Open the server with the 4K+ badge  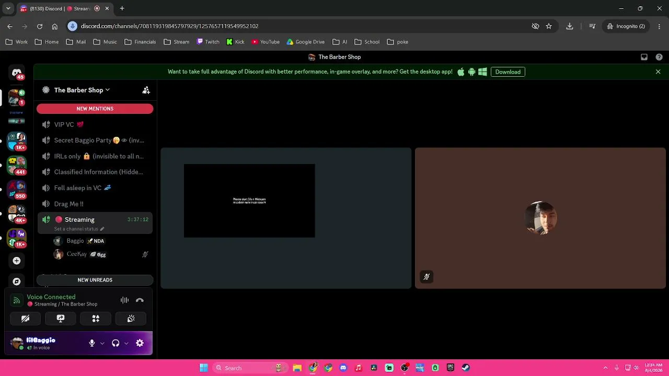pyautogui.click(x=17, y=213)
